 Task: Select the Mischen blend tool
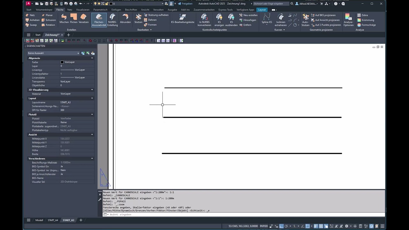[64, 19]
